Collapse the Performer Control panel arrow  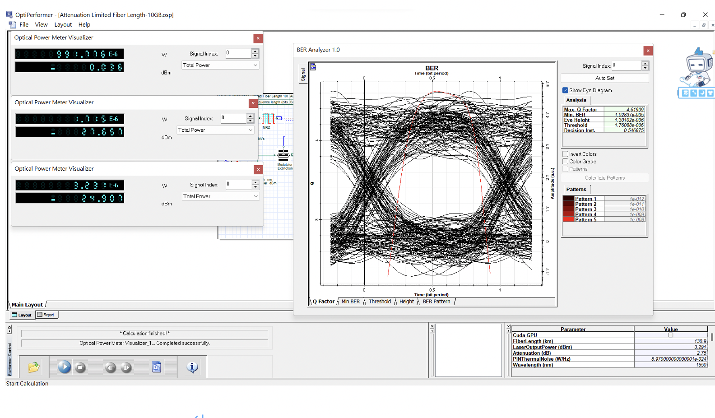[9, 331]
